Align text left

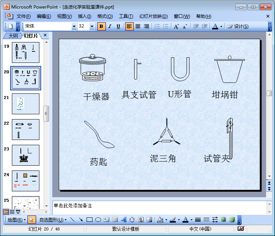click(x=129, y=26)
